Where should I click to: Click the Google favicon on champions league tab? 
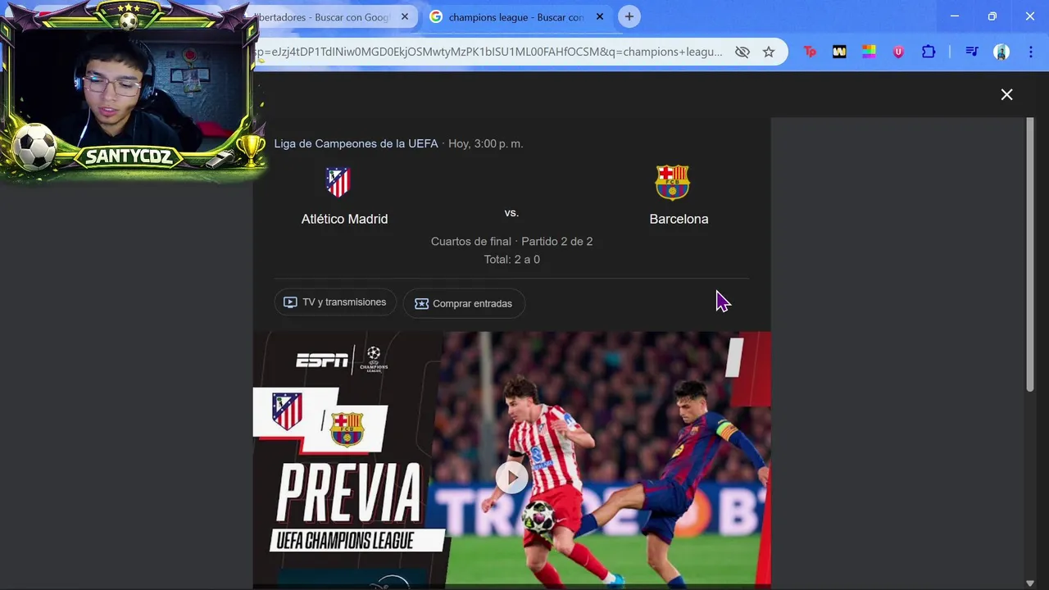click(436, 16)
